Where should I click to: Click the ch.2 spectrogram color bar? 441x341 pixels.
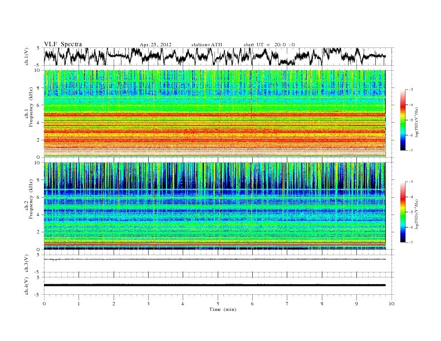pyautogui.click(x=403, y=212)
